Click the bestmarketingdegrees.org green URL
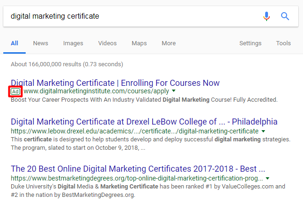This screenshot has height=202, width=303. click(137, 178)
